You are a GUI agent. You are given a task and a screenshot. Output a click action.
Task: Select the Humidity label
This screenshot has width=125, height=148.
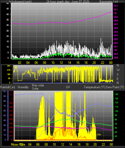pos(23,87)
